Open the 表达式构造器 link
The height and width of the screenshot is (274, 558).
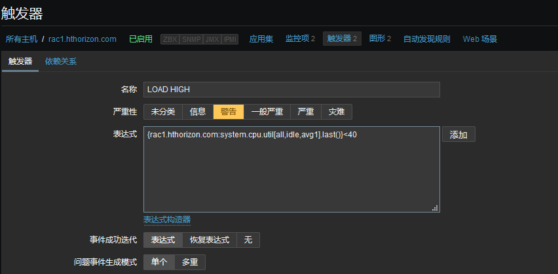pos(167,220)
